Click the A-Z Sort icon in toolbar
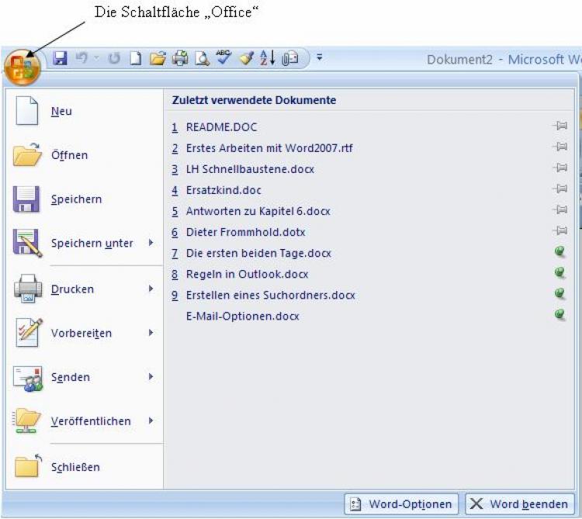 click(268, 59)
